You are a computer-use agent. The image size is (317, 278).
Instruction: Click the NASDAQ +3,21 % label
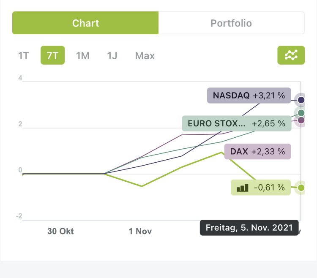(249, 95)
